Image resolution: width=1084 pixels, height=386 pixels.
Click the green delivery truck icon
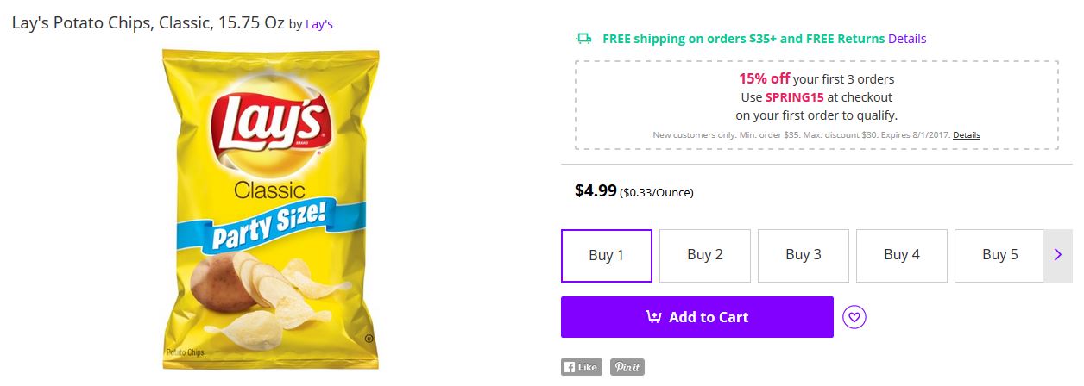tap(583, 39)
